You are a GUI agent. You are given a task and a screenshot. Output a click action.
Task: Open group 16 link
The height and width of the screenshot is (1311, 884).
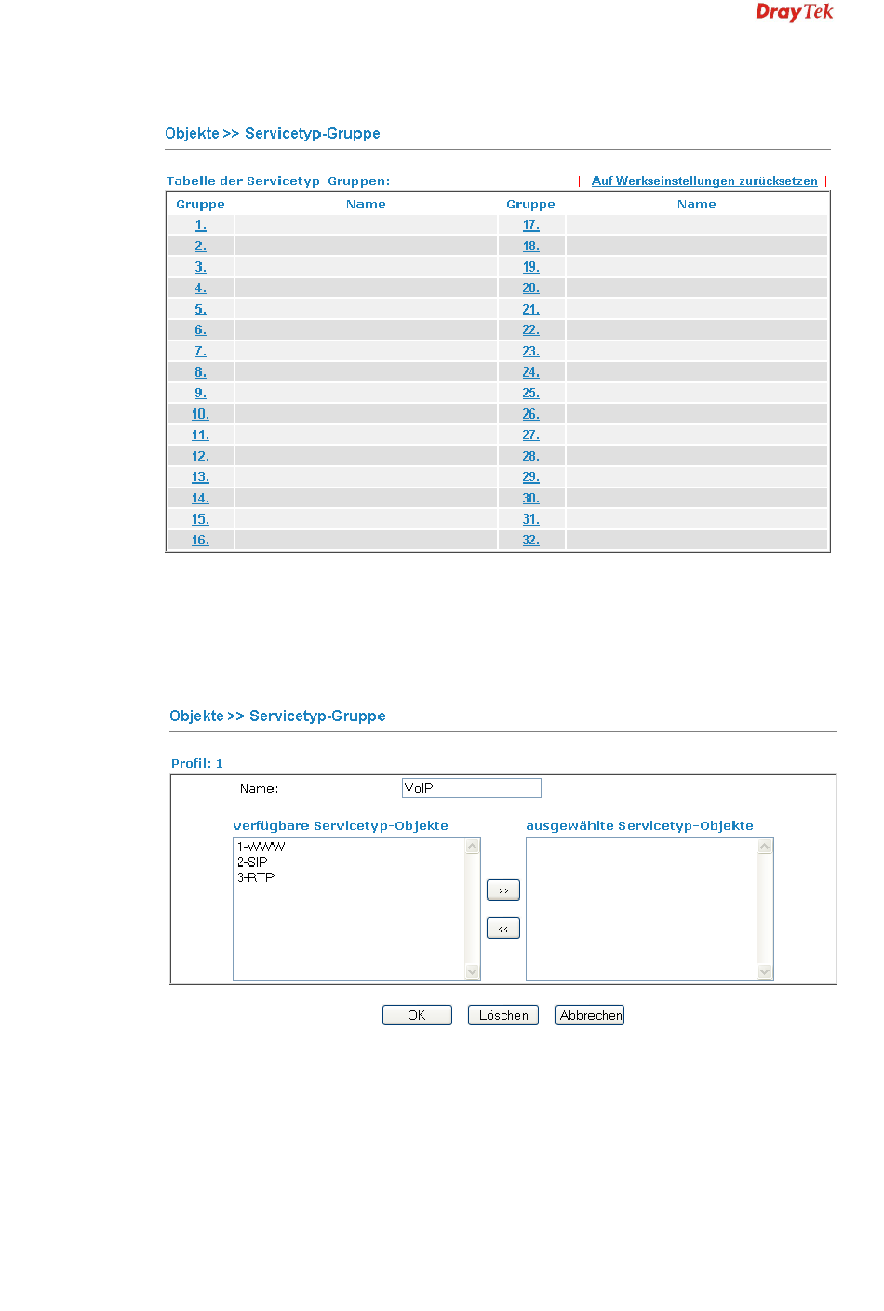point(200,541)
